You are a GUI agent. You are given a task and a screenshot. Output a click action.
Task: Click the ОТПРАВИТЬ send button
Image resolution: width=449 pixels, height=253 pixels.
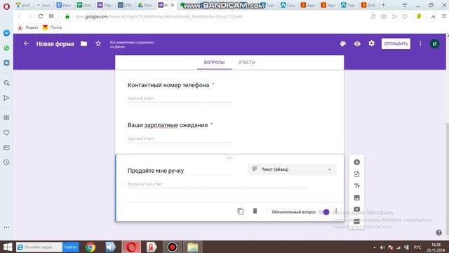pos(396,44)
